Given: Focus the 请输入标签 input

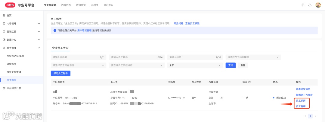Looking at the screenshot, I should click(x=195, y=57).
